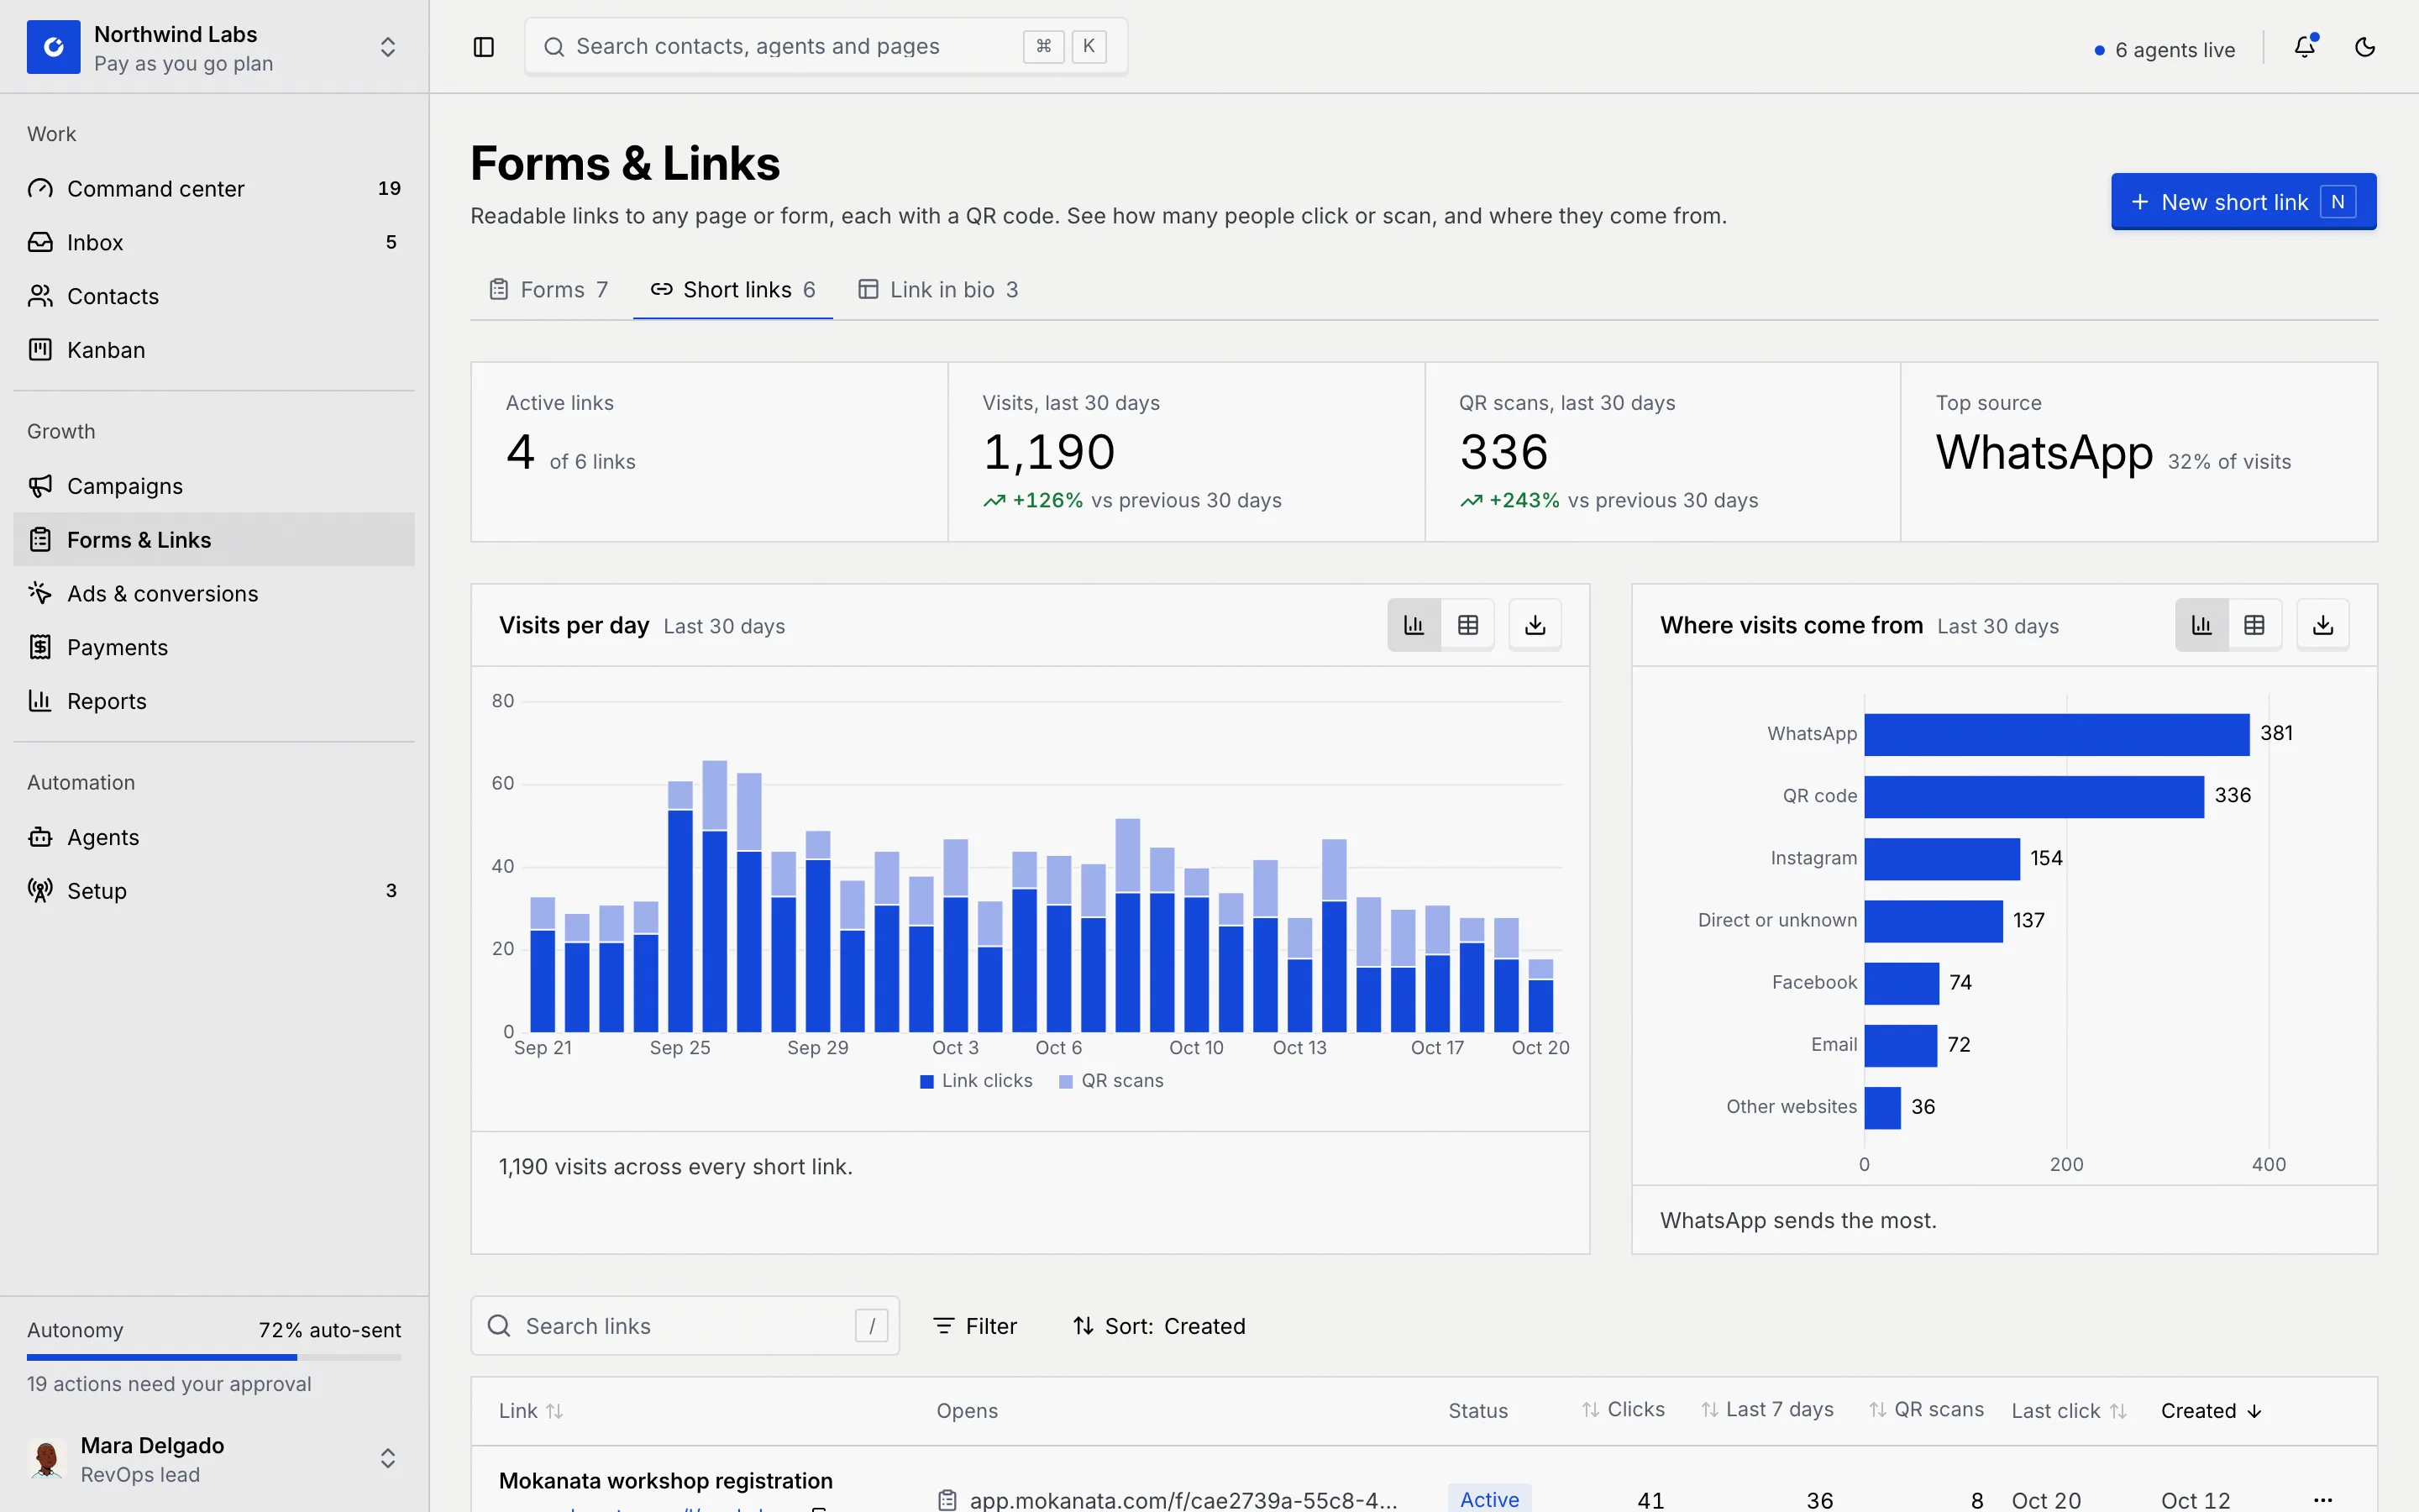Image resolution: width=2419 pixels, height=1512 pixels.
Task: Click Mara Delgado avatar
Action: (46, 1458)
